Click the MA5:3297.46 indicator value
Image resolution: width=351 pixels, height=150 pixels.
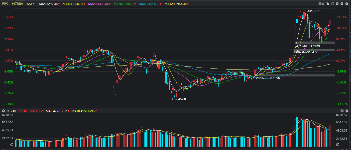click(49, 4)
